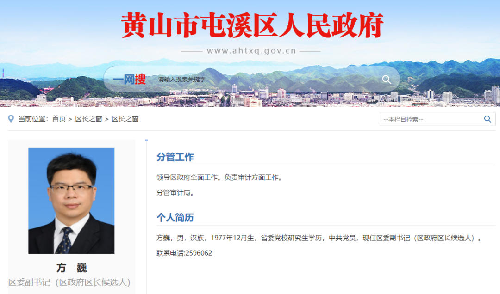Click the 一网搜 logo in the search bar
Screen dimensions: 500x294
(x=129, y=80)
